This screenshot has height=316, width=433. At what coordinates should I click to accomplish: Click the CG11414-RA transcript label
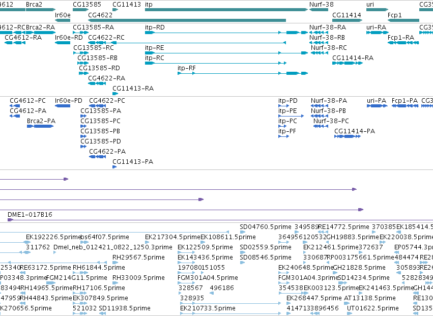click(x=353, y=58)
